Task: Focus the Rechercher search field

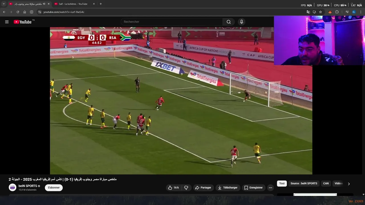Action: click(172, 22)
